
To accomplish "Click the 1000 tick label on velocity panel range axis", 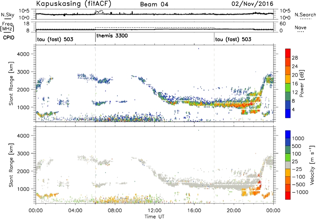I will tap(23, 189).
